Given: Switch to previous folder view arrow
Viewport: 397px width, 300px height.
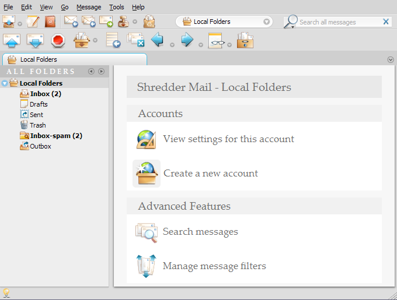Looking at the screenshot, I should pos(91,72).
